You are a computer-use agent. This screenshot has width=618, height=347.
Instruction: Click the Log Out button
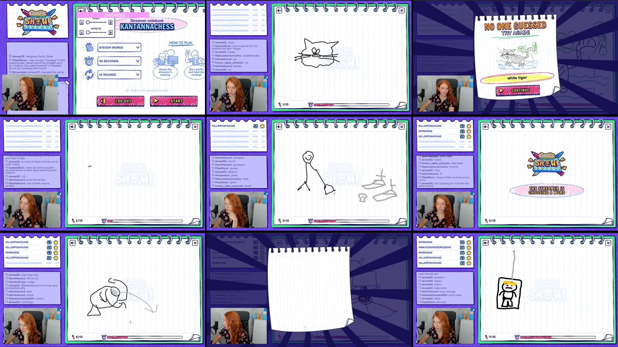tap(120, 101)
